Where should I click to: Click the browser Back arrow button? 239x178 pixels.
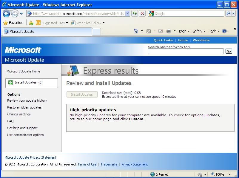(7, 13)
